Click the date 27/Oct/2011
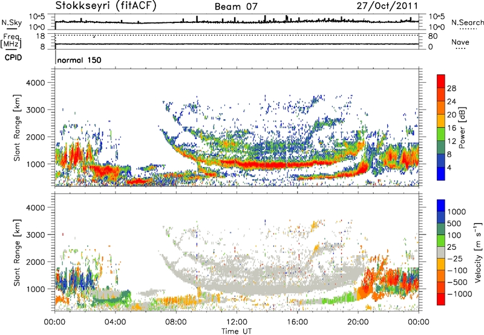Viewport: 484px width, 335px height. coord(387,6)
